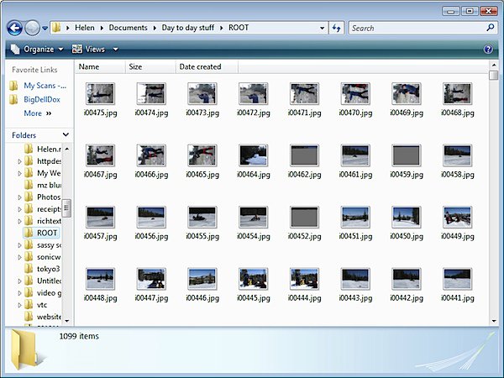The width and height of the screenshot is (504, 378).
Task: Open the My Scans favorite link
Action: pyautogui.click(x=44, y=86)
